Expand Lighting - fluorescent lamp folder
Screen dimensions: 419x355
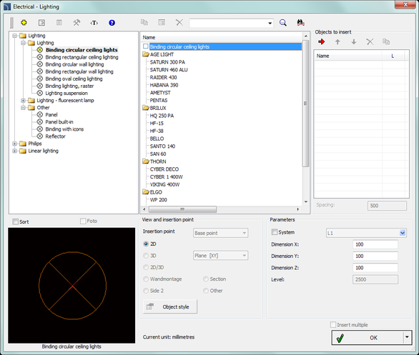pyautogui.click(x=24, y=101)
